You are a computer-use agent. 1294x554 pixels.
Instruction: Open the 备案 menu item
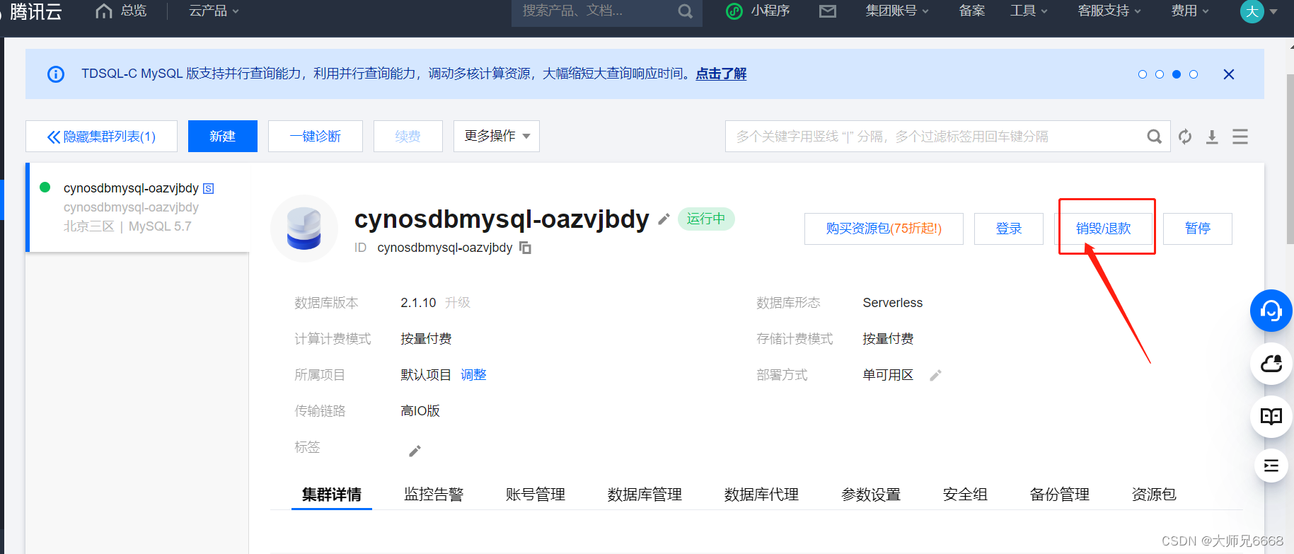[972, 11]
